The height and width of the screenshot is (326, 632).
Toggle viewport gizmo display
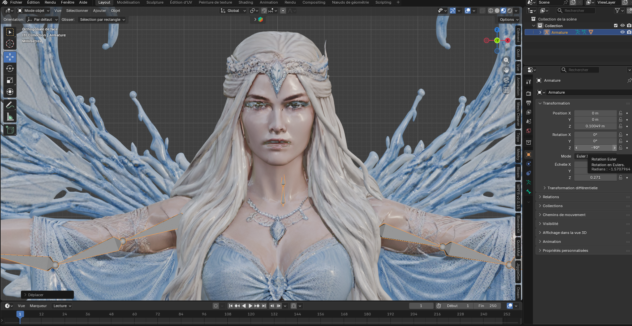pyautogui.click(x=453, y=11)
